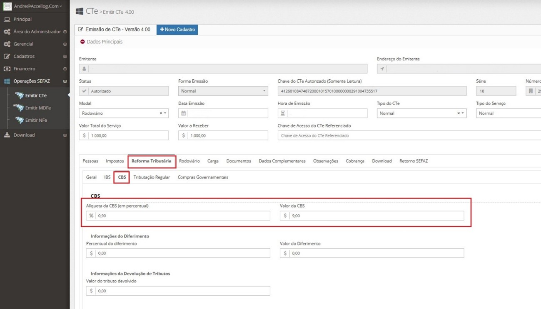Select the Geral sub-tab
Screen dimensions: 541x309
pyautogui.click(x=91, y=177)
